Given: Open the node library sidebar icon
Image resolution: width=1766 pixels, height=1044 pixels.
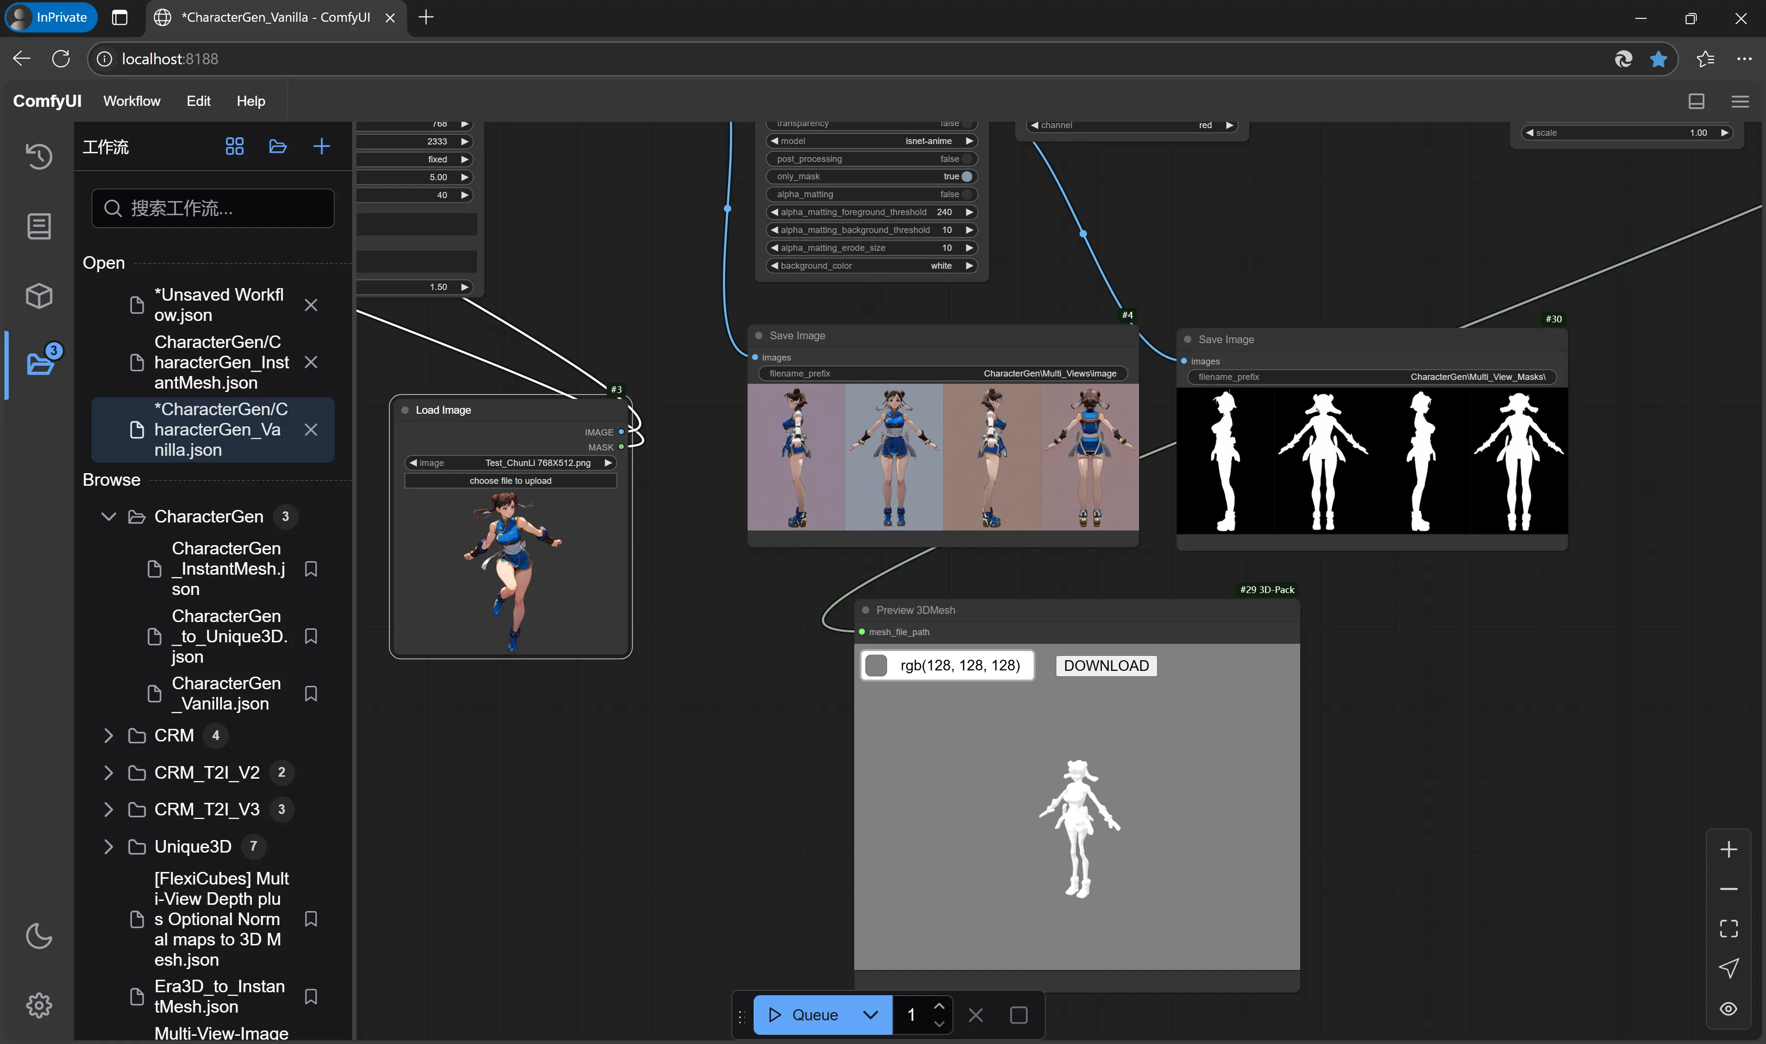Looking at the screenshot, I should pos(39,226).
